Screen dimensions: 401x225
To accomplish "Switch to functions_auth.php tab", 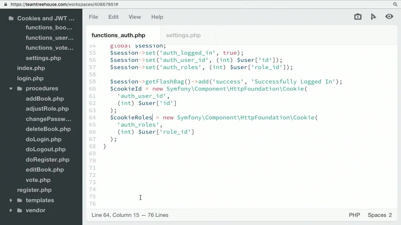I will [x=123, y=35].
